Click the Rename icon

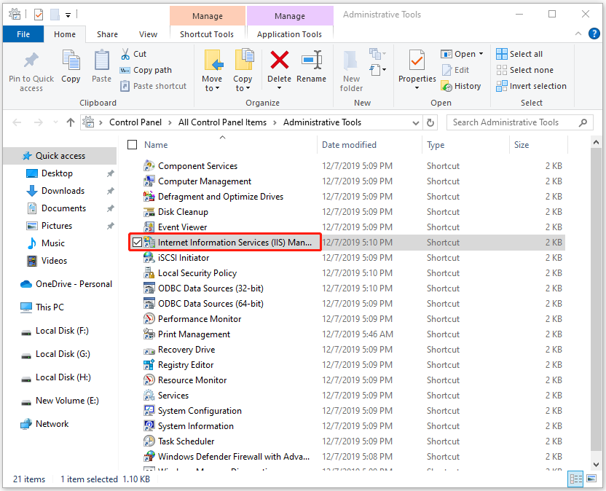point(312,60)
